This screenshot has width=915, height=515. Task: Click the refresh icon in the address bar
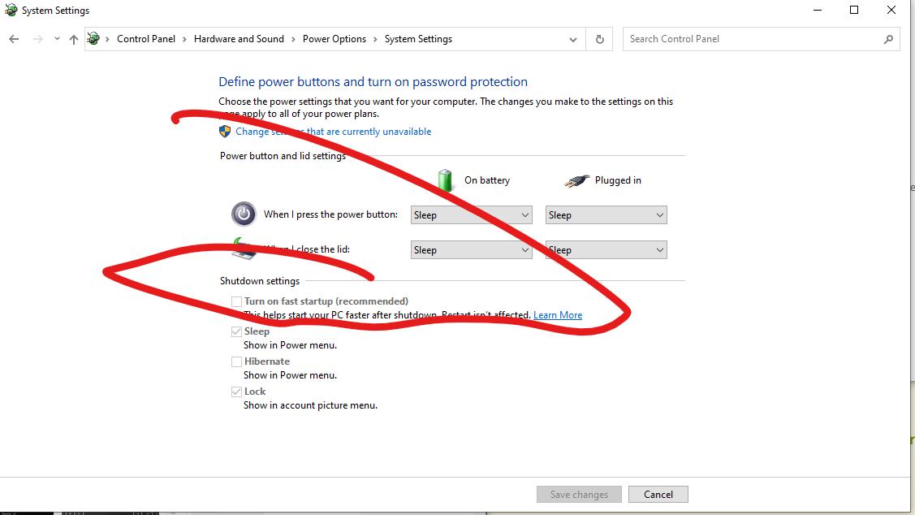tap(598, 38)
